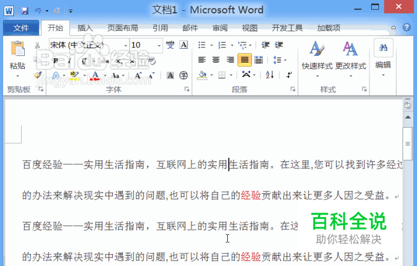Toggle Center alignment button
The width and height of the screenshot is (417, 266).
tap(216, 60)
